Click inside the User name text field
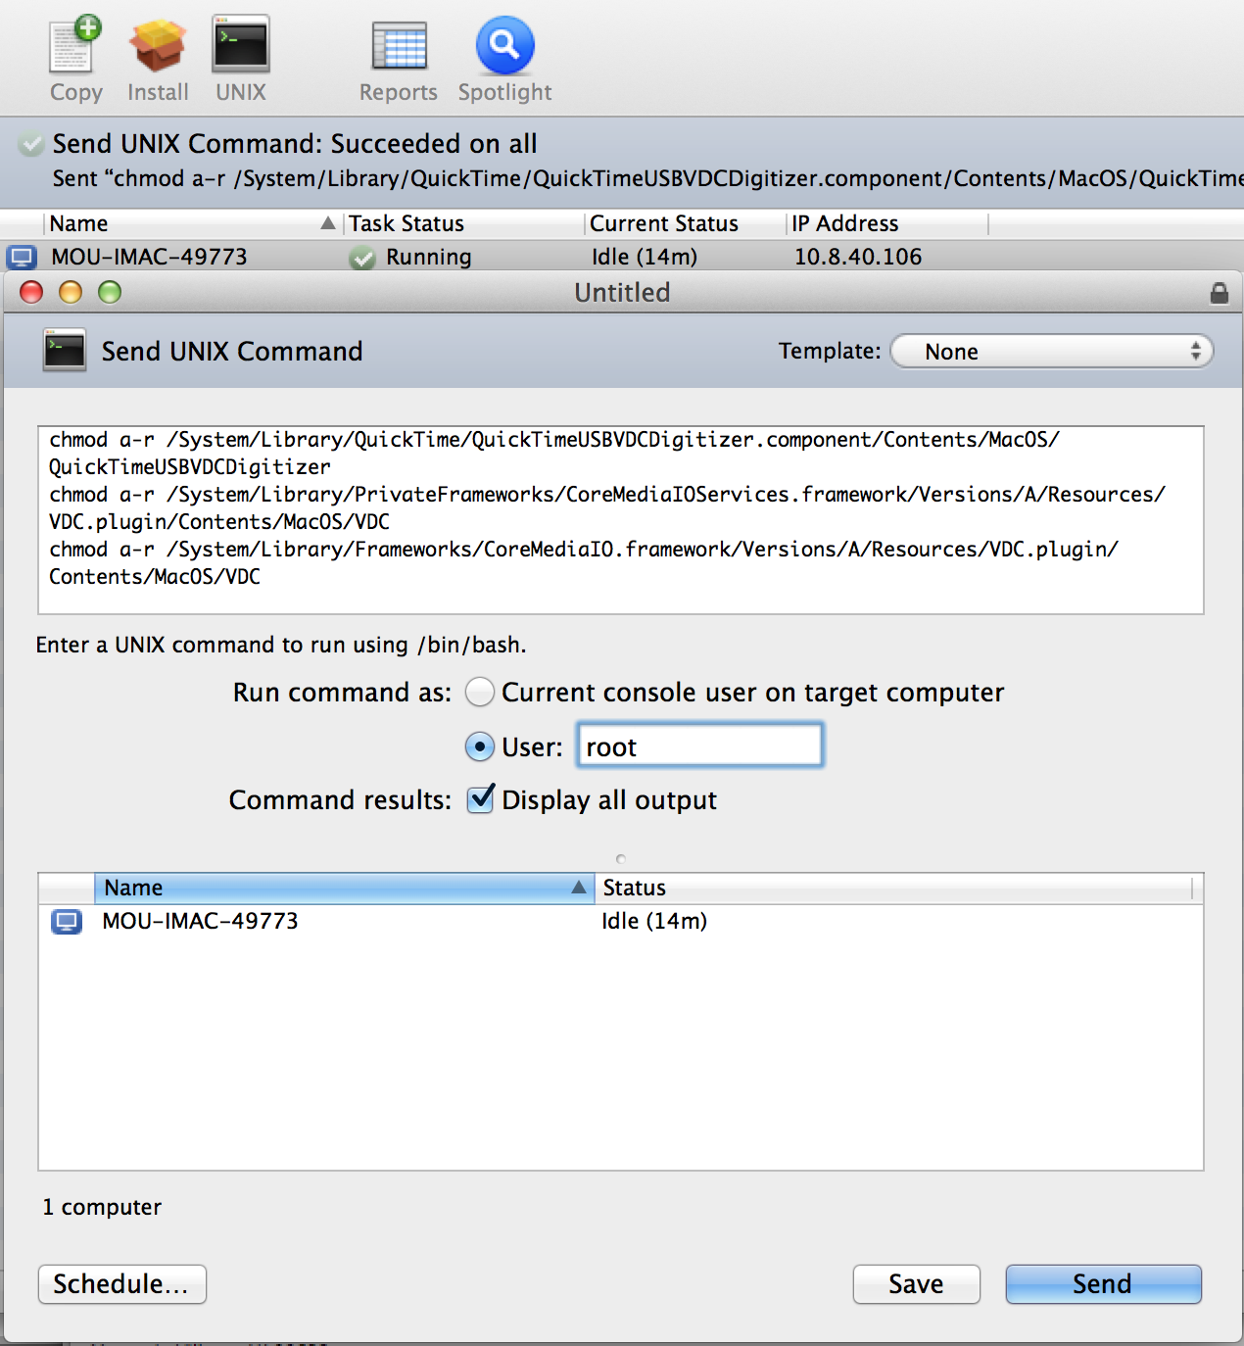The height and width of the screenshot is (1346, 1244). 698,745
